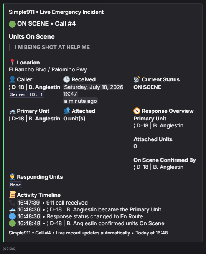
Task: Click the 16:47:39 timeline timestamp
Action: point(29,203)
